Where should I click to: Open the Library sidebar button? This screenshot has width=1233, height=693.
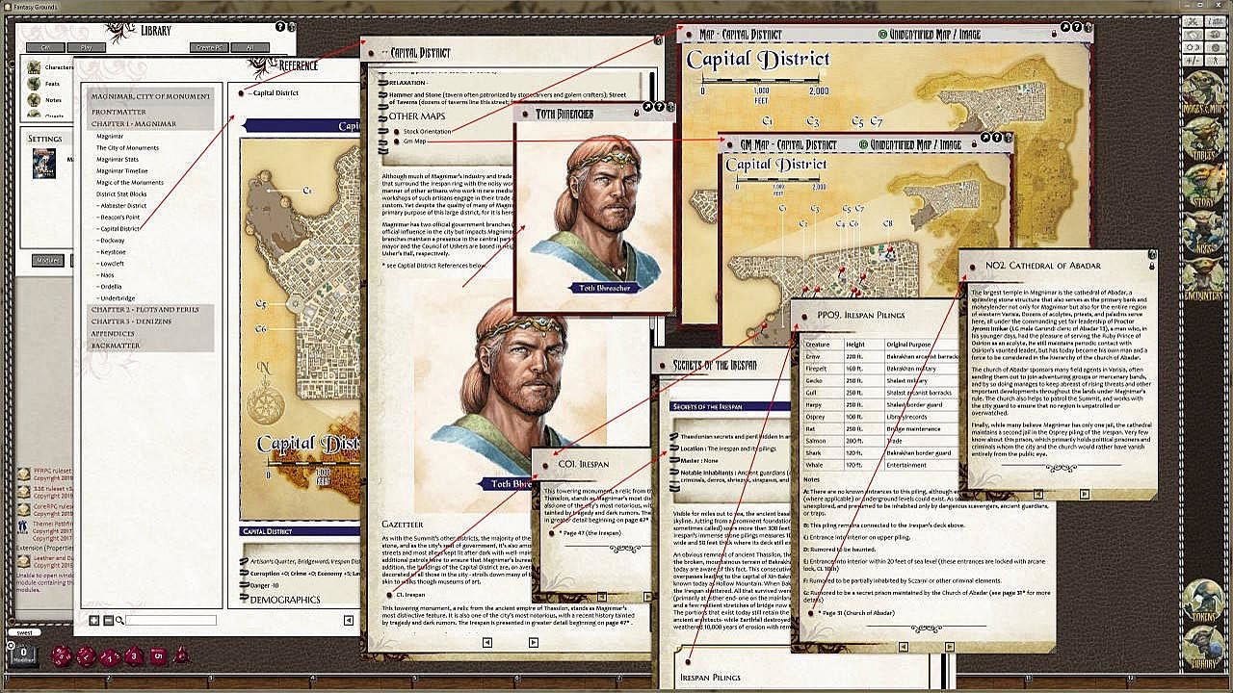(1204, 647)
